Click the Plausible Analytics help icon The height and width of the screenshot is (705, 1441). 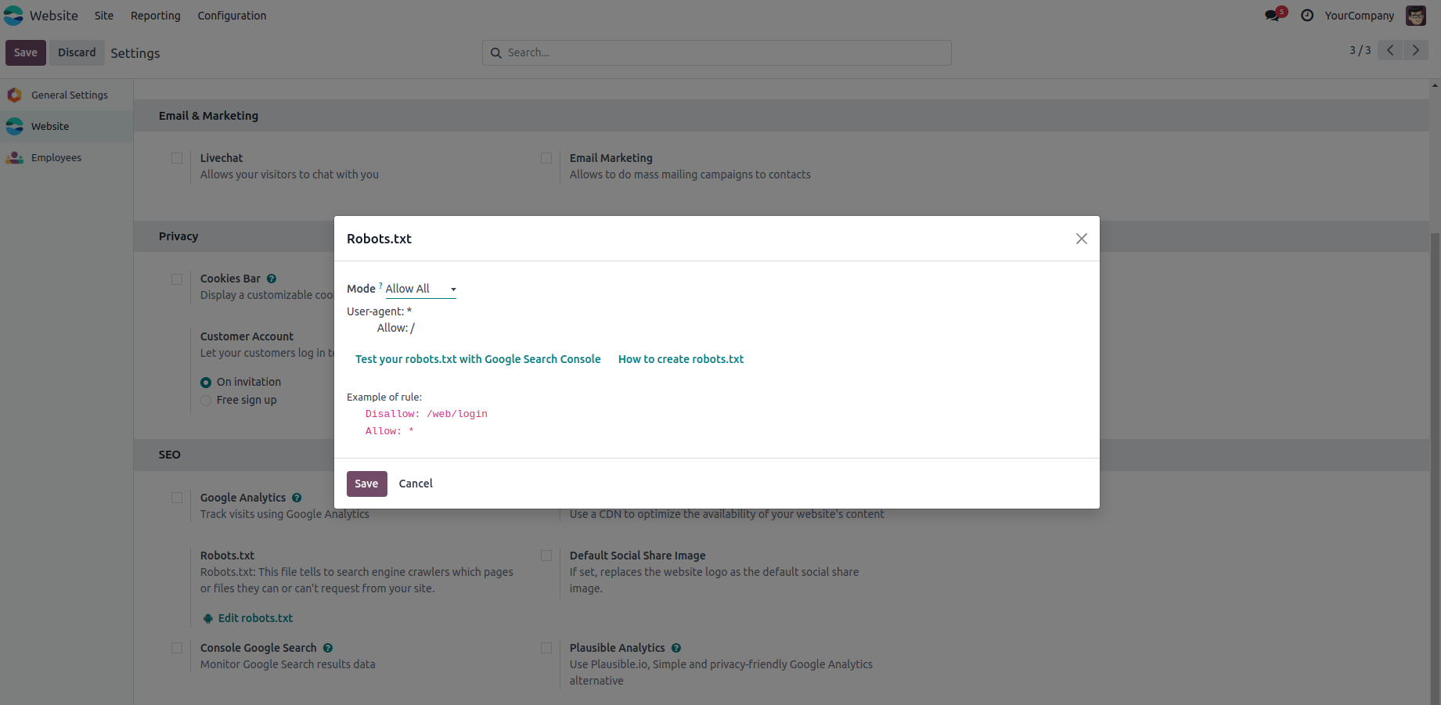point(676,648)
